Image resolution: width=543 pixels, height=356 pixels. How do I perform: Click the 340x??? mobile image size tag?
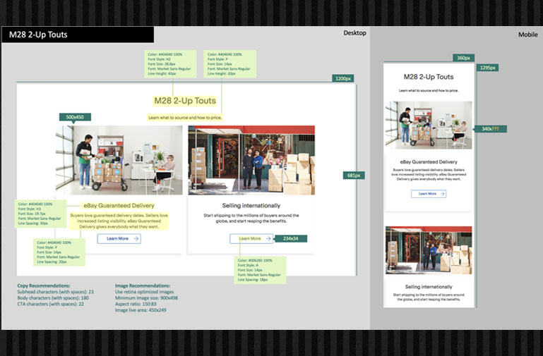coord(489,129)
